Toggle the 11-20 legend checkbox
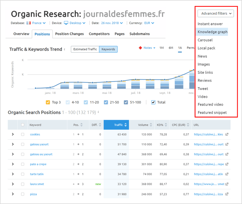This screenshot has width=242, height=204. click(x=86, y=102)
